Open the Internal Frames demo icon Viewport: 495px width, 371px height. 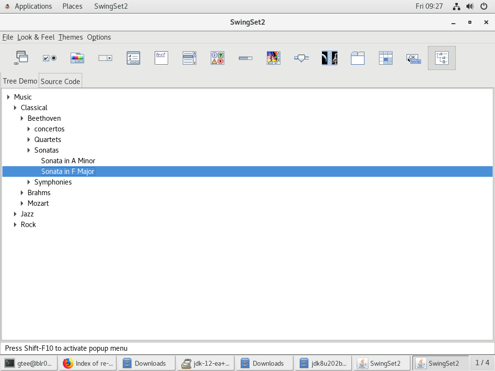coord(21,58)
